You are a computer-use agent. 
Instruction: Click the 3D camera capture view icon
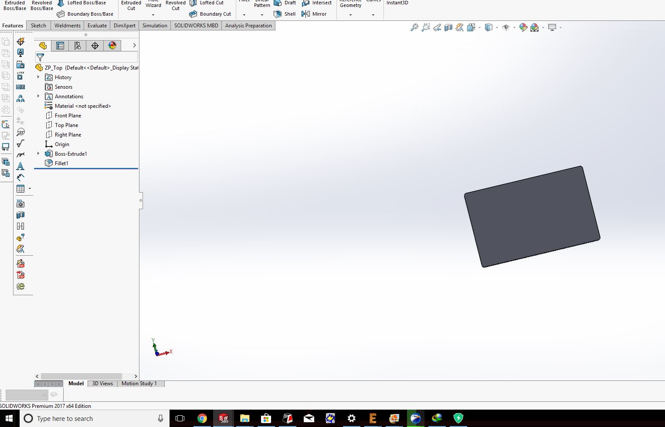click(20, 203)
